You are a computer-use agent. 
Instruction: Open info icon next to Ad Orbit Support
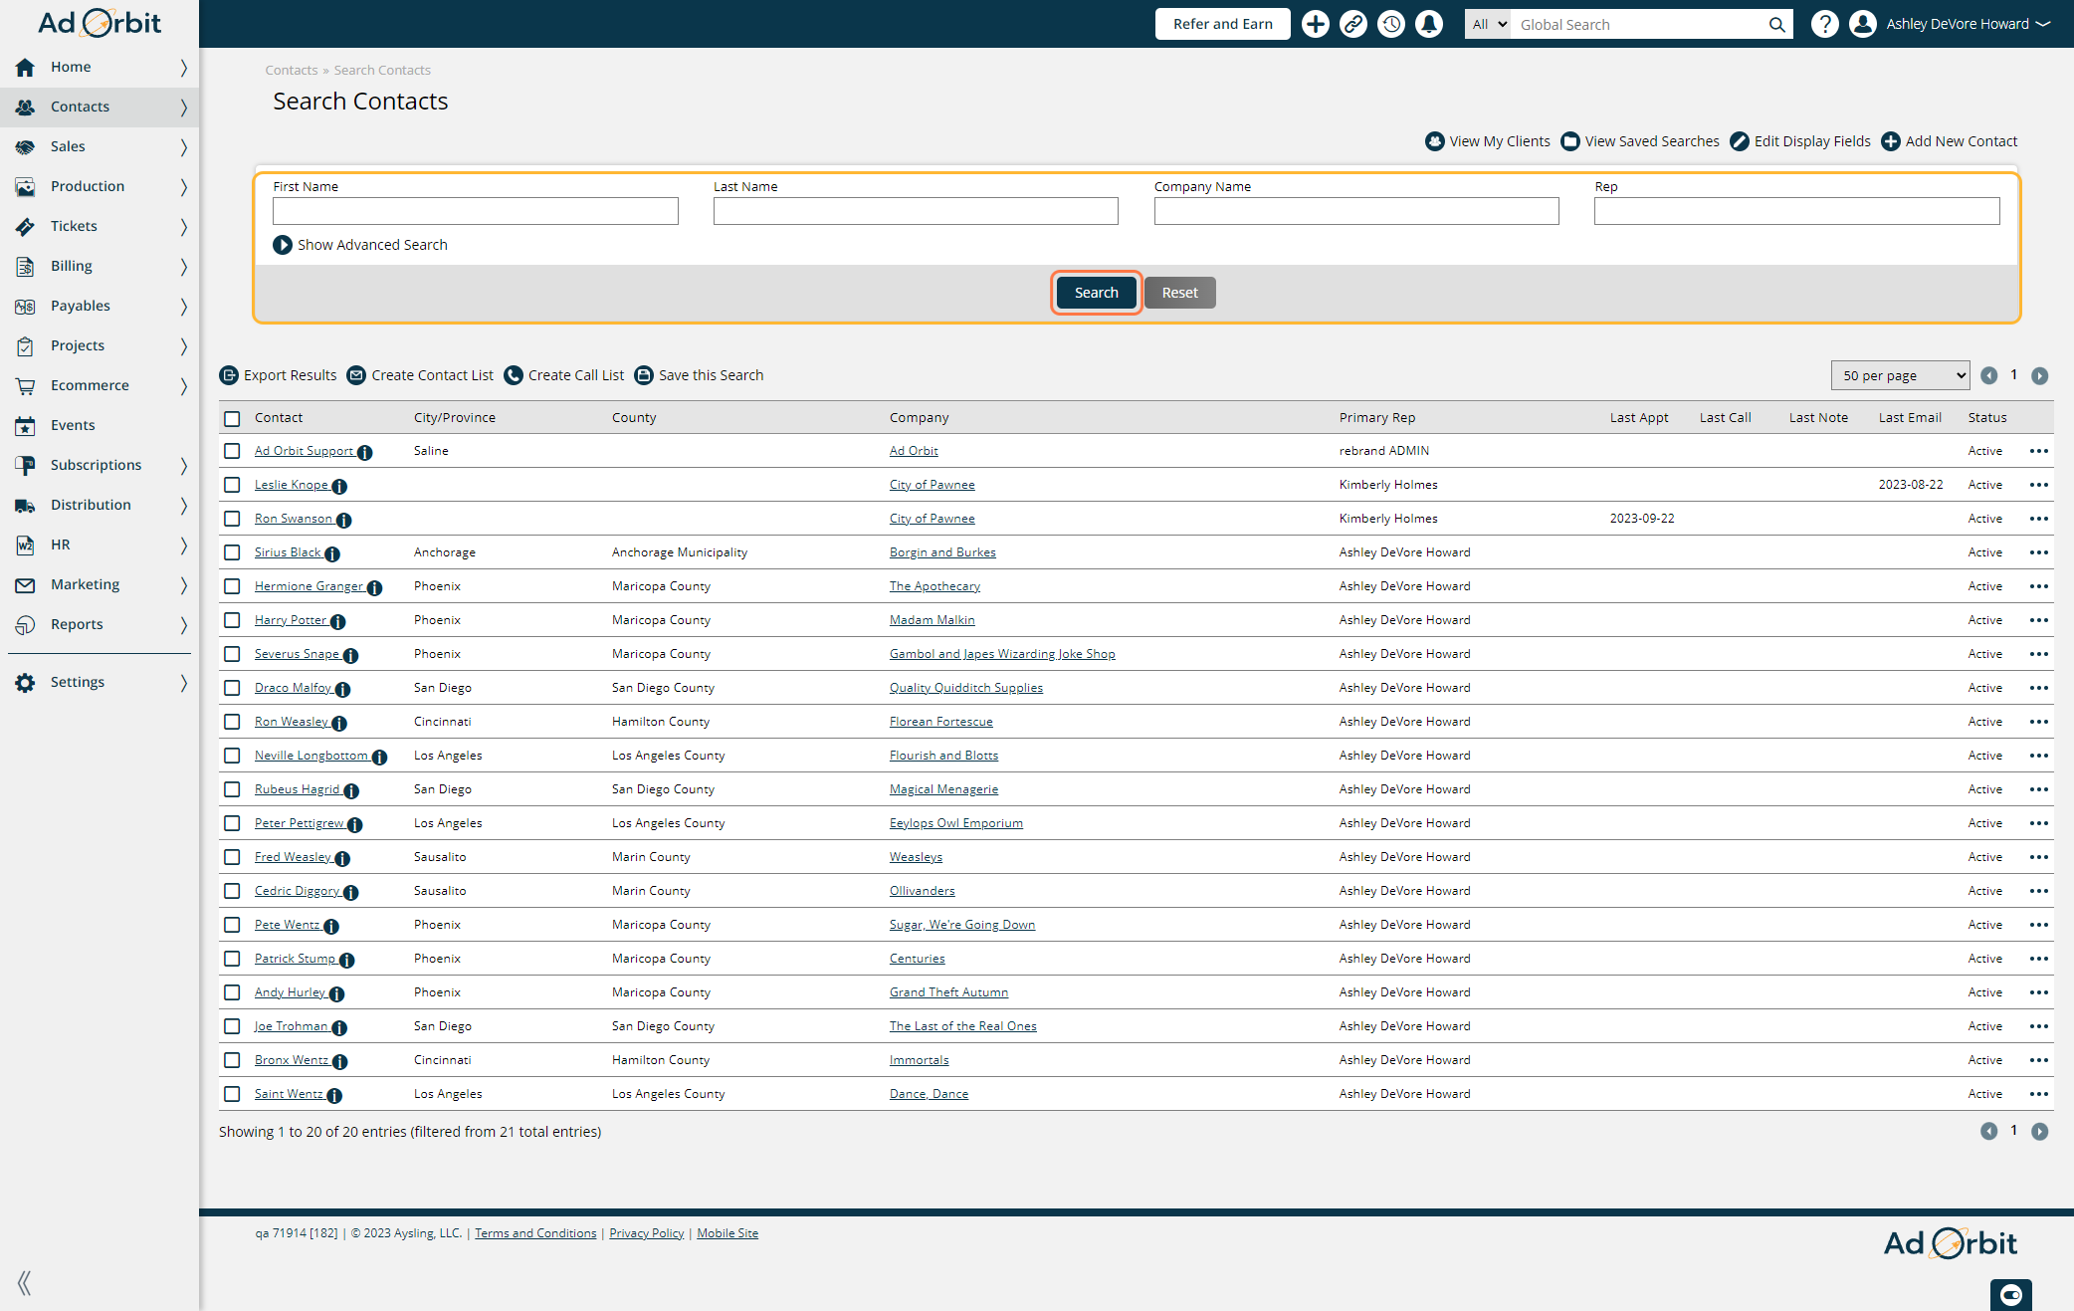365,452
